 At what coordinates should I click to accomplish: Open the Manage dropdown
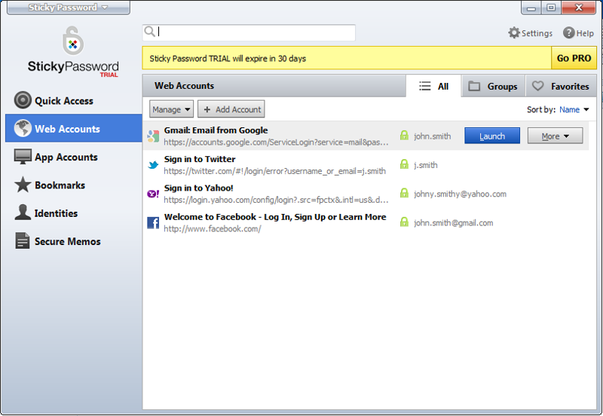[x=171, y=109]
